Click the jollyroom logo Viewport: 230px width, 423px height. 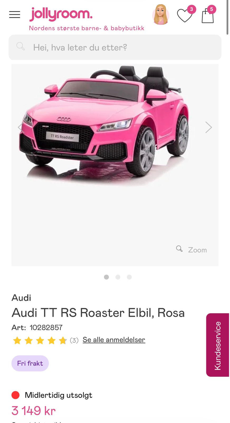point(61,15)
